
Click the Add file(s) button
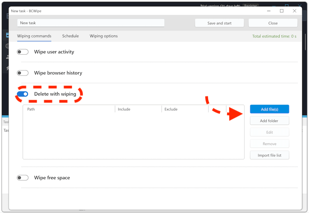click(269, 109)
